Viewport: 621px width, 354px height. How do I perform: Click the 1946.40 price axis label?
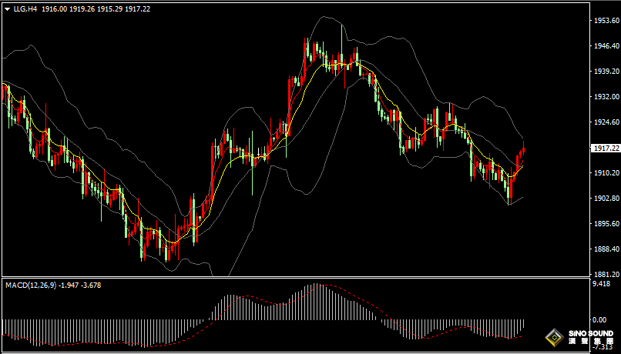[x=603, y=46]
